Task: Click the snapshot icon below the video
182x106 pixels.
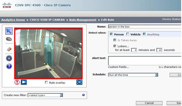Action: [x=79, y=82]
